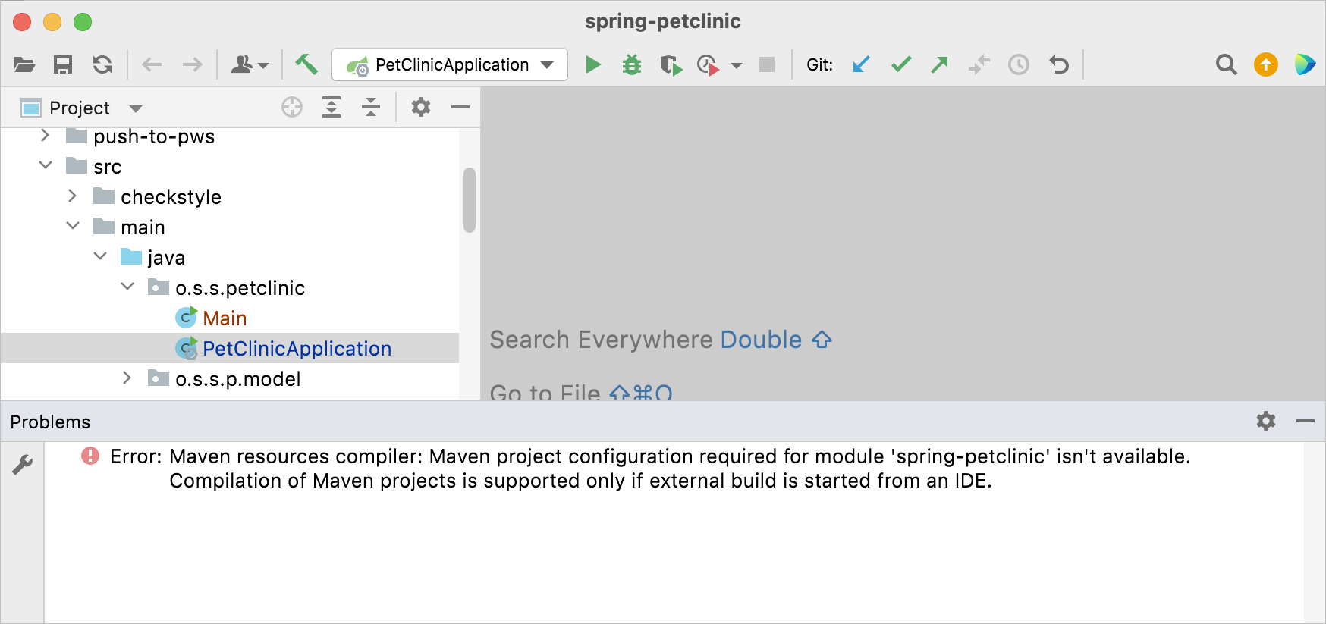1326x624 pixels.
Task: Expand the checkstyle folder
Action: (72, 196)
